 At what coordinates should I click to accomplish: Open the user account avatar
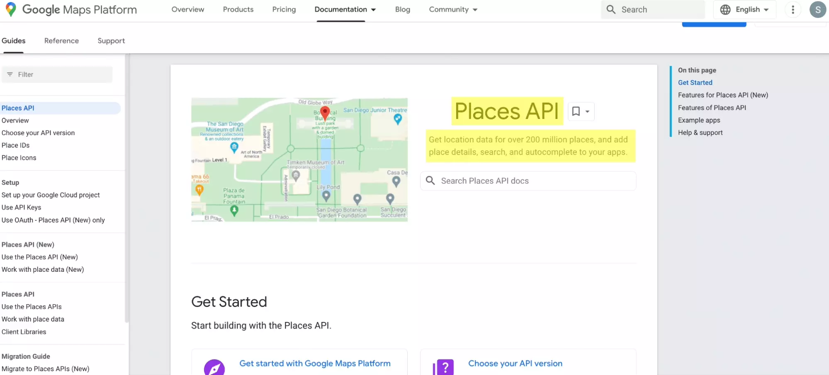click(817, 10)
